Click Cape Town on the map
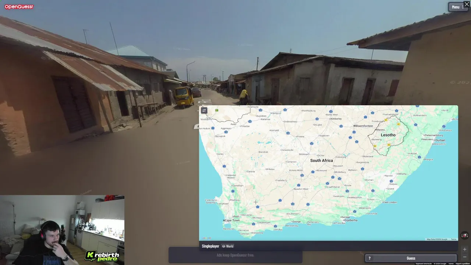Viewport: 471px width, 265px height. click(x=232, y=220)
